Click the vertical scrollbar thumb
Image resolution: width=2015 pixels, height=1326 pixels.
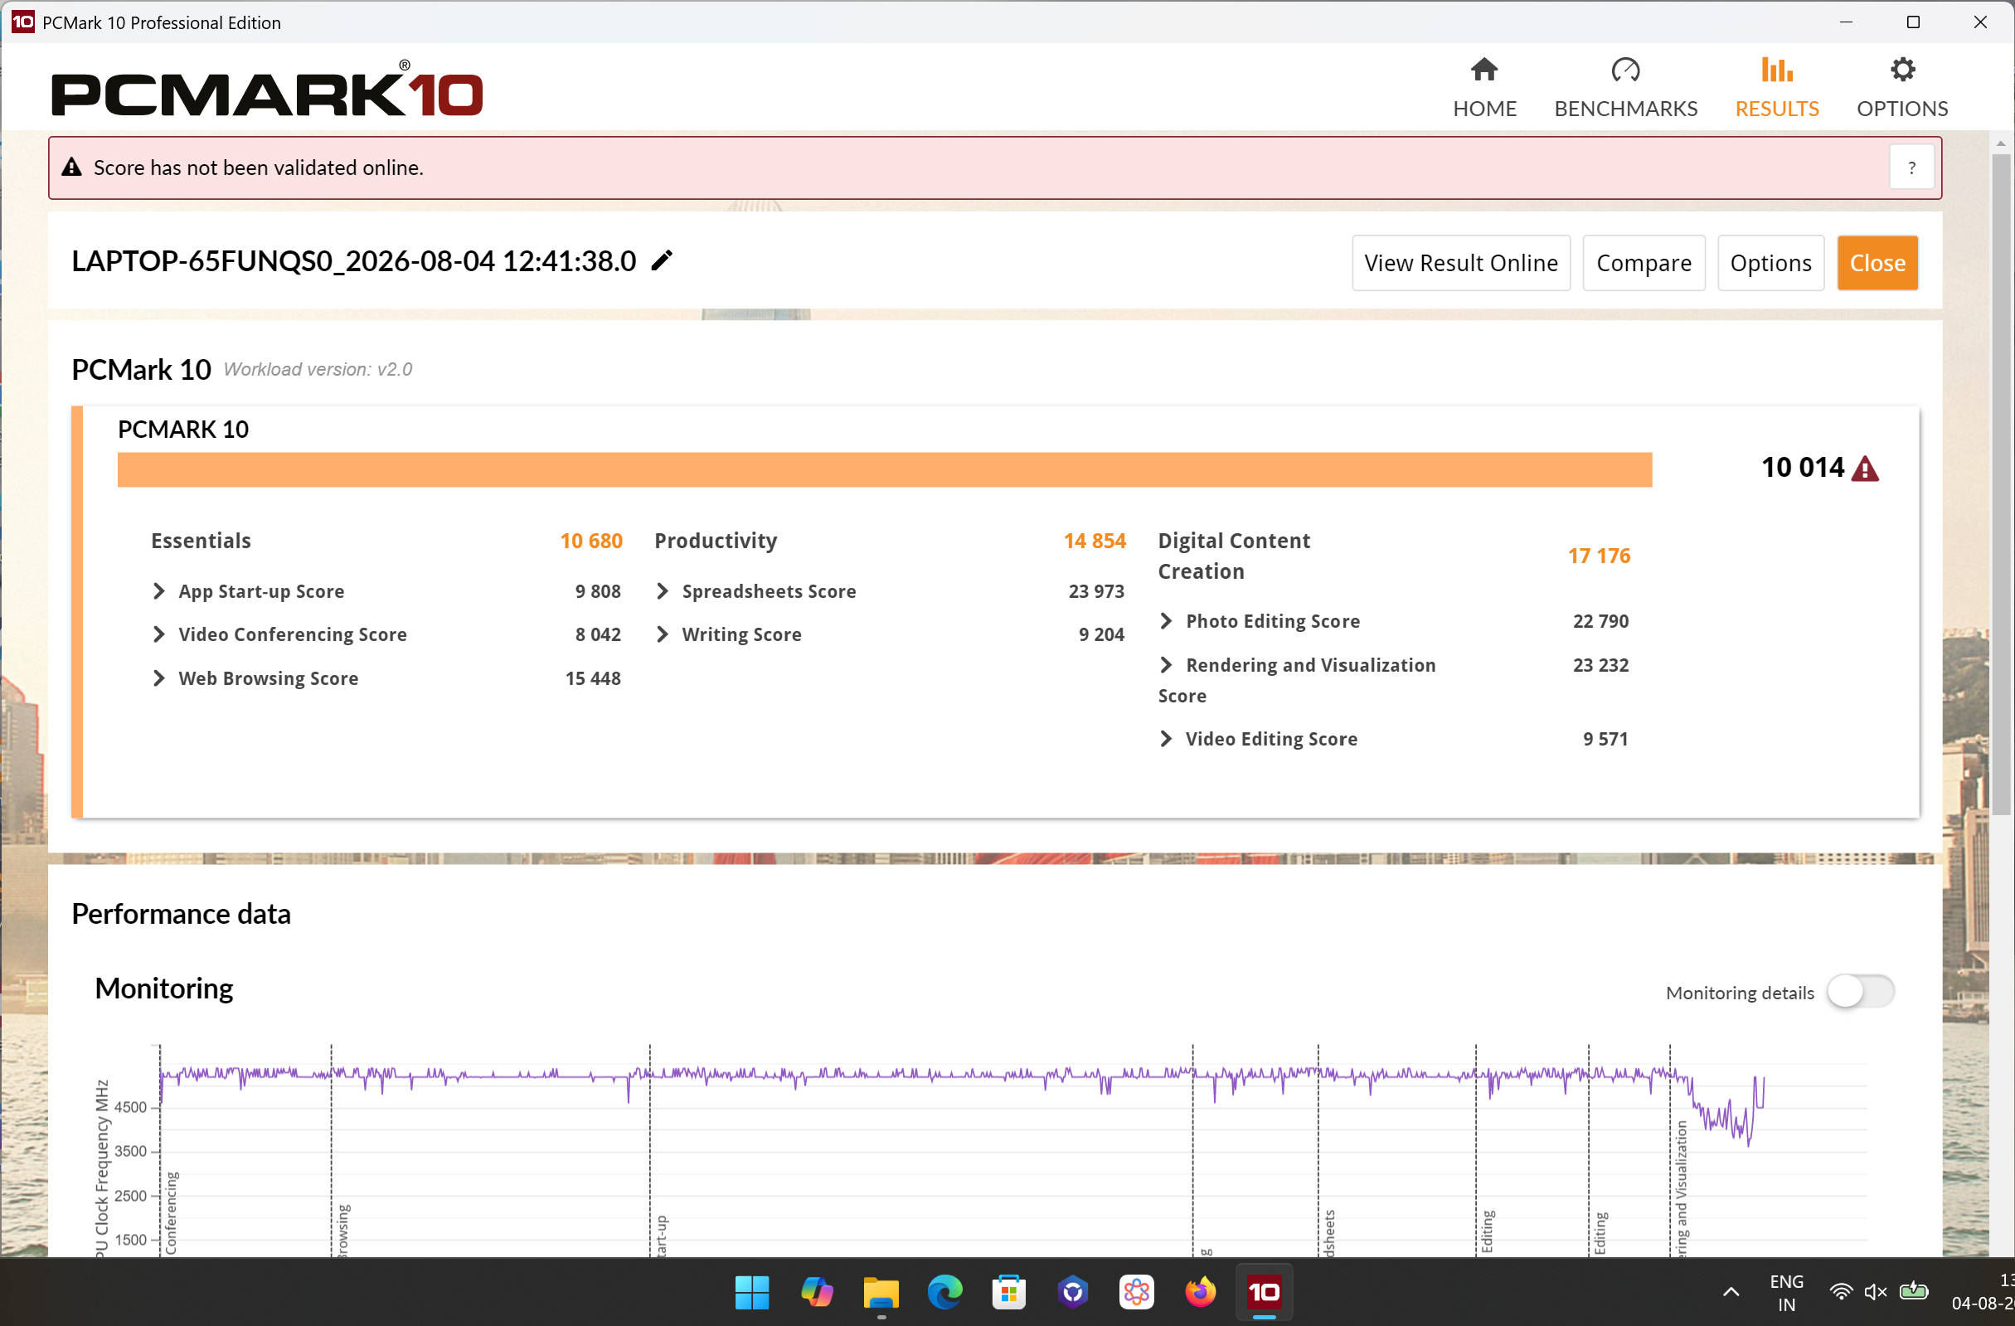tap(2001, 483)
